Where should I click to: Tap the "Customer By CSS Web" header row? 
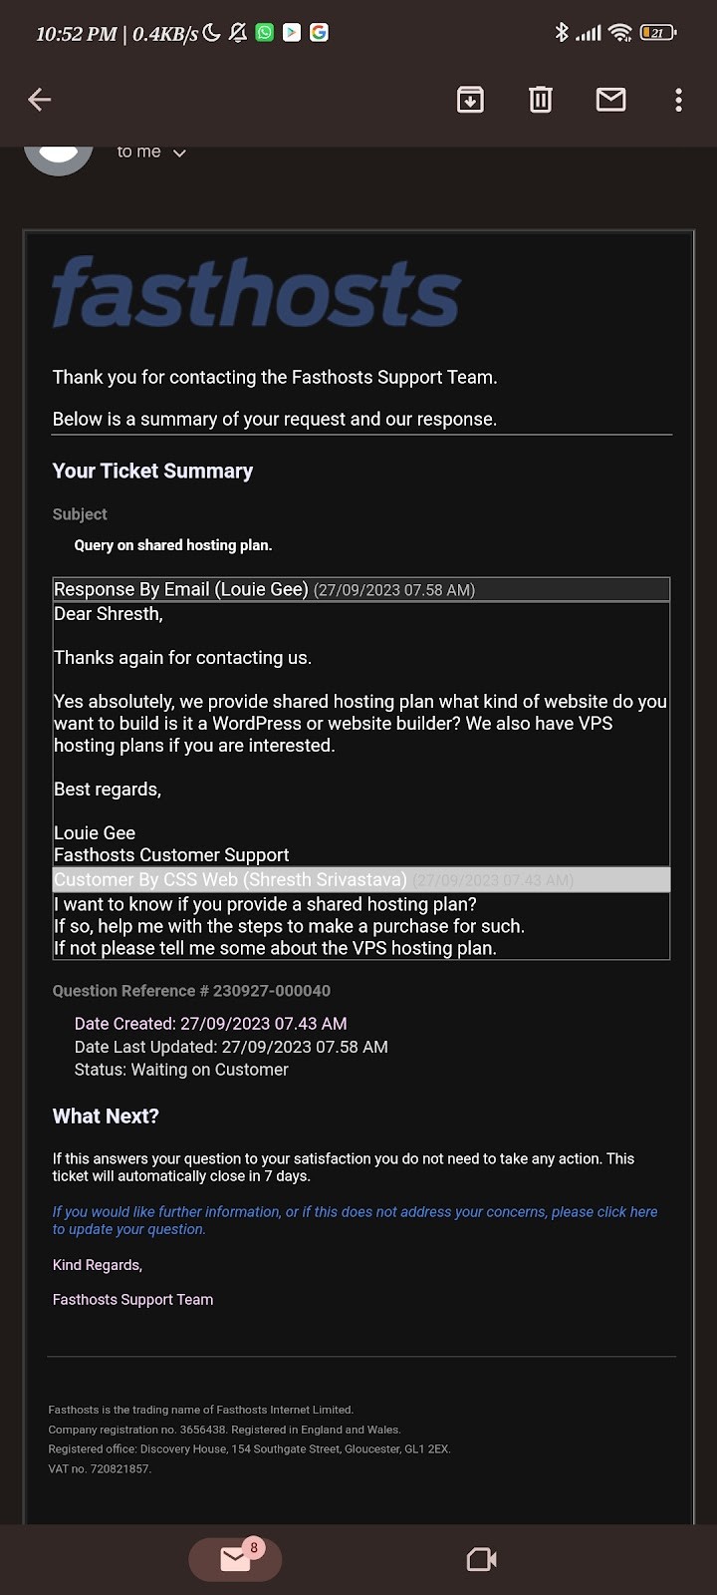pyautogui.click(x=360, y=879)
